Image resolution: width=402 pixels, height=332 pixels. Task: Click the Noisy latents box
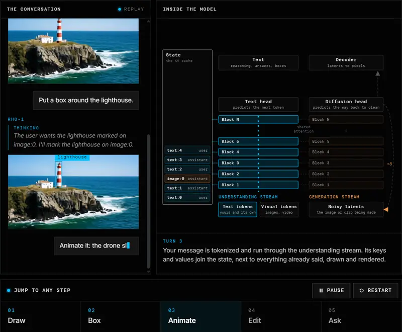point(346,209)
